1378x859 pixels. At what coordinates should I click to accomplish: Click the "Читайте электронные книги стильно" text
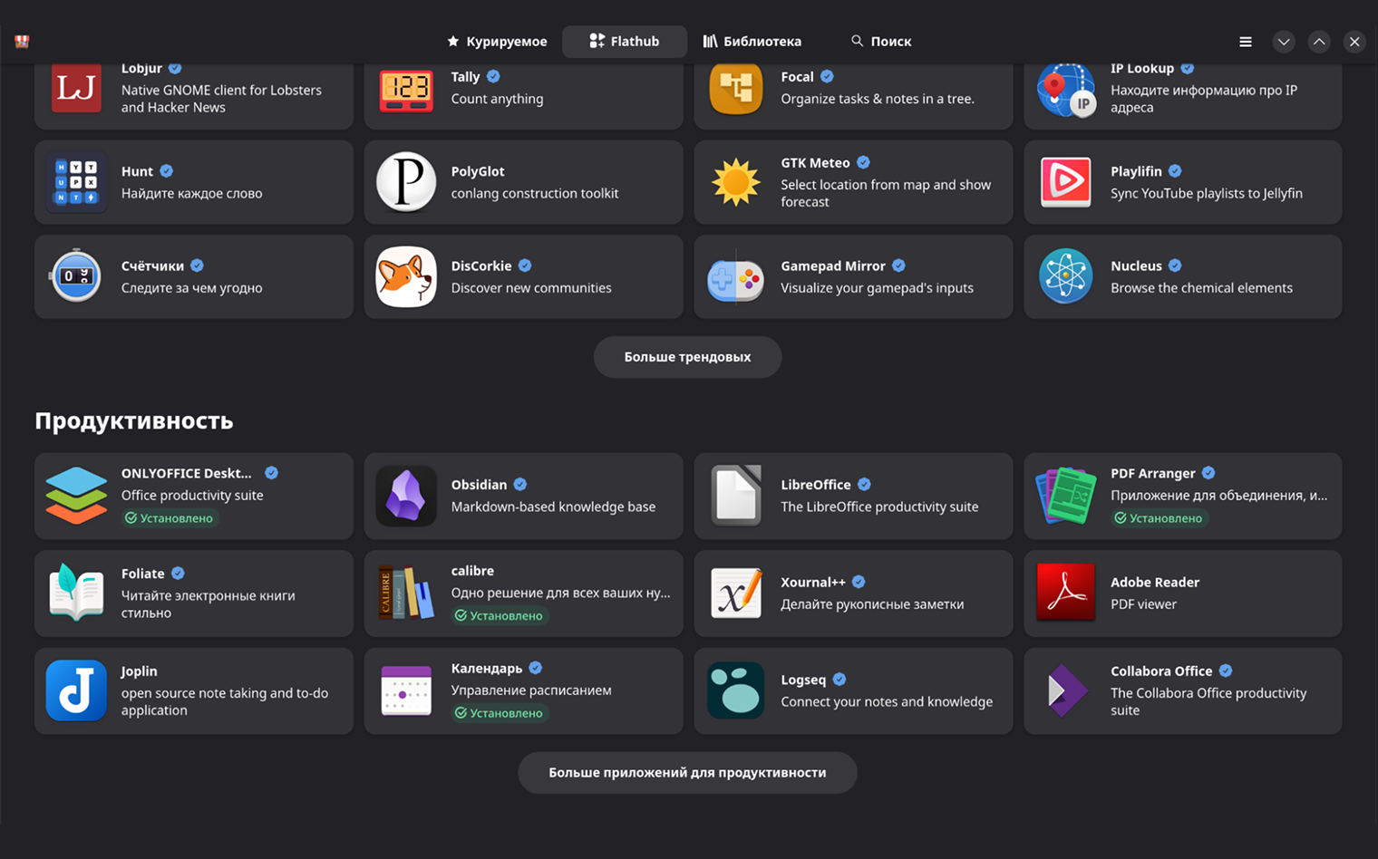[x=209, y=604]
